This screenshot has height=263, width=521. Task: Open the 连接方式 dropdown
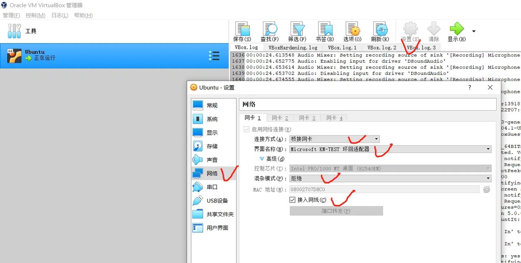click(376, 139)
